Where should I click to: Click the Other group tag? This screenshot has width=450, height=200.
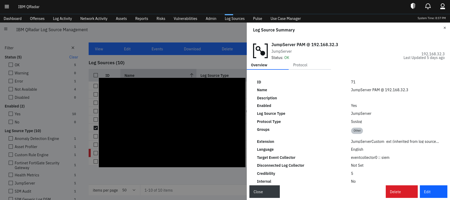point(357,131)
